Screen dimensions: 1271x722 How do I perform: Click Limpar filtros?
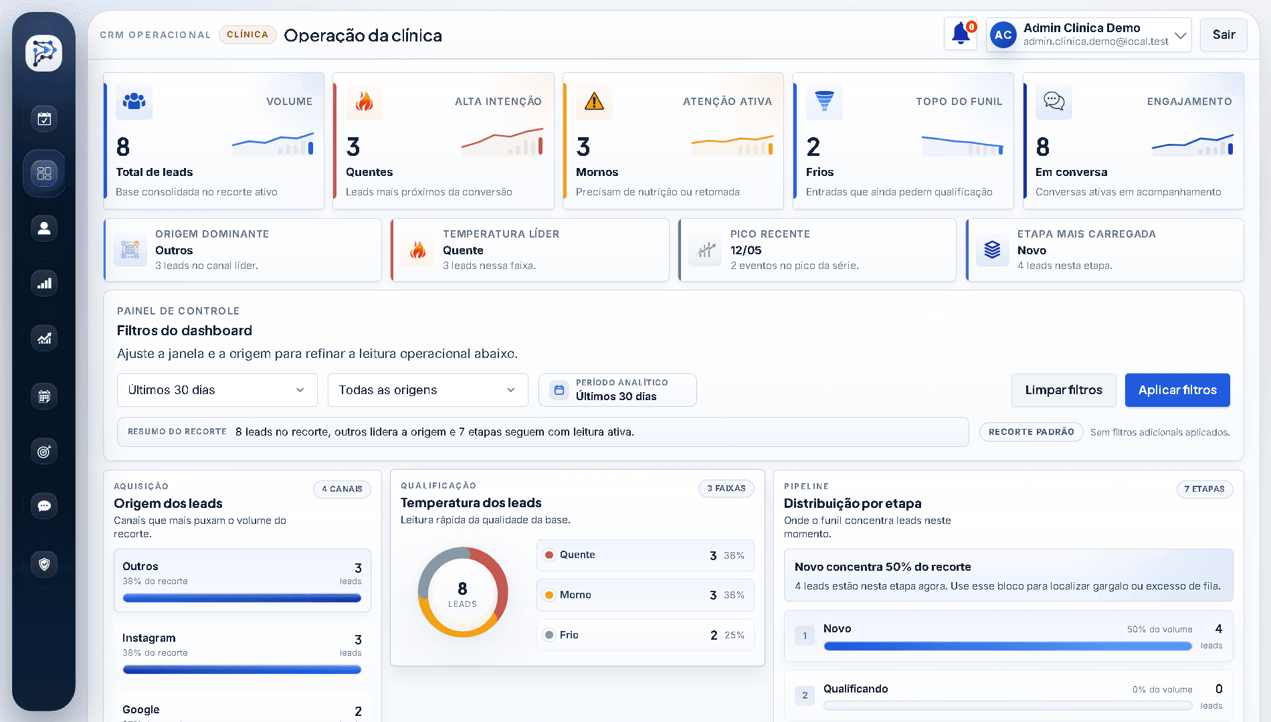click(1064, 390)
